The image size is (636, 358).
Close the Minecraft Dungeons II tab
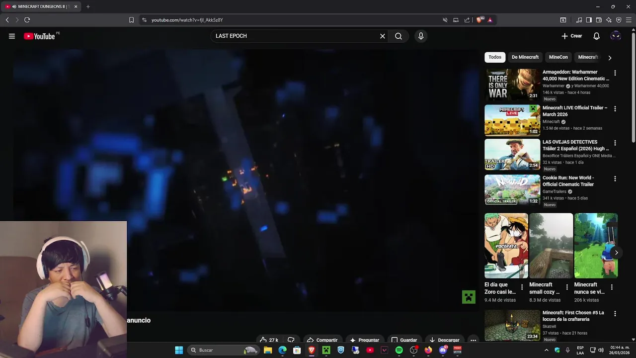pos(76,6)
